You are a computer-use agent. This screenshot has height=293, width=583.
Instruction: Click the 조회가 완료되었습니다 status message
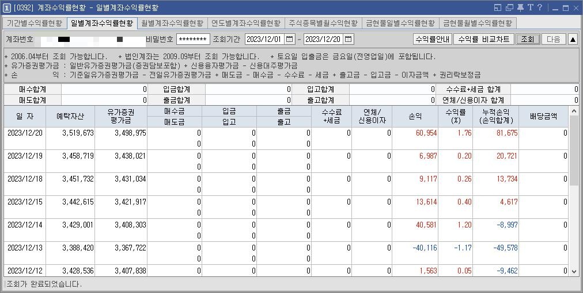(x=44, y=284)
